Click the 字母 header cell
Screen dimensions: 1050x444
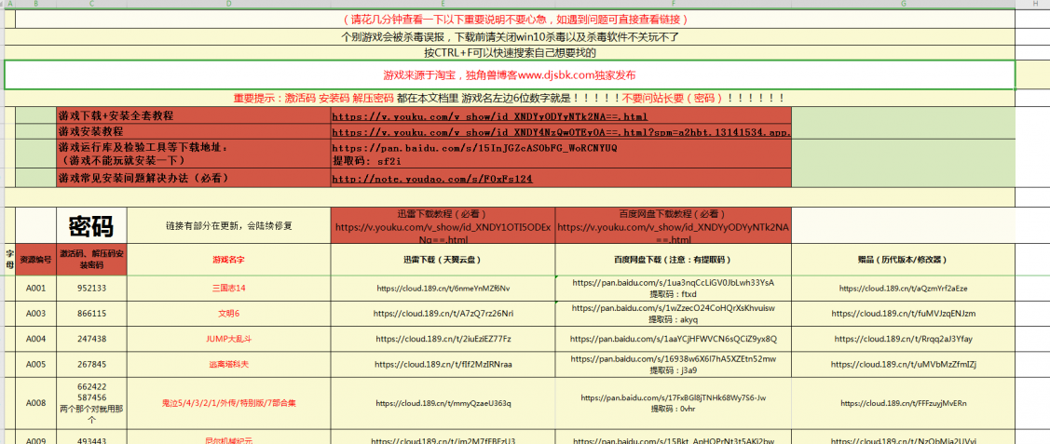pyautogui.click(x=9, y=259)
